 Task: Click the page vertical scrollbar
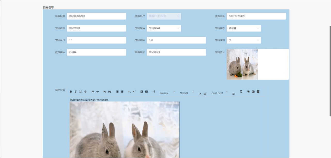click(x=330, y=71)
